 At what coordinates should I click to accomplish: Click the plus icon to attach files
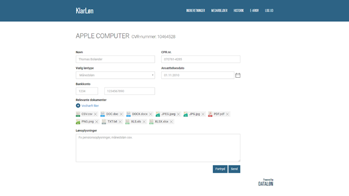click(x=78, y=105)
